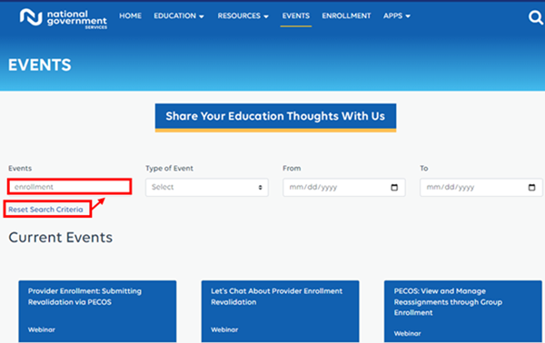Click the National Government Services logo
The width and height of the screenshot is (545, 343).
(x=64, y=19)
